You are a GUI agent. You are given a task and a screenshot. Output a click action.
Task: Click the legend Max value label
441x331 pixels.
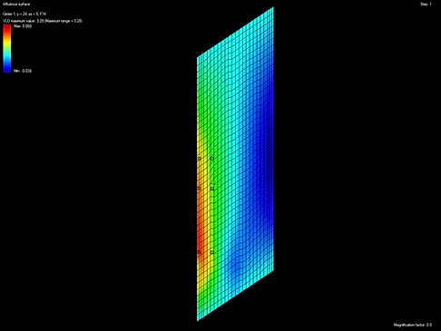pyautogui.click(x=23, y=26)
